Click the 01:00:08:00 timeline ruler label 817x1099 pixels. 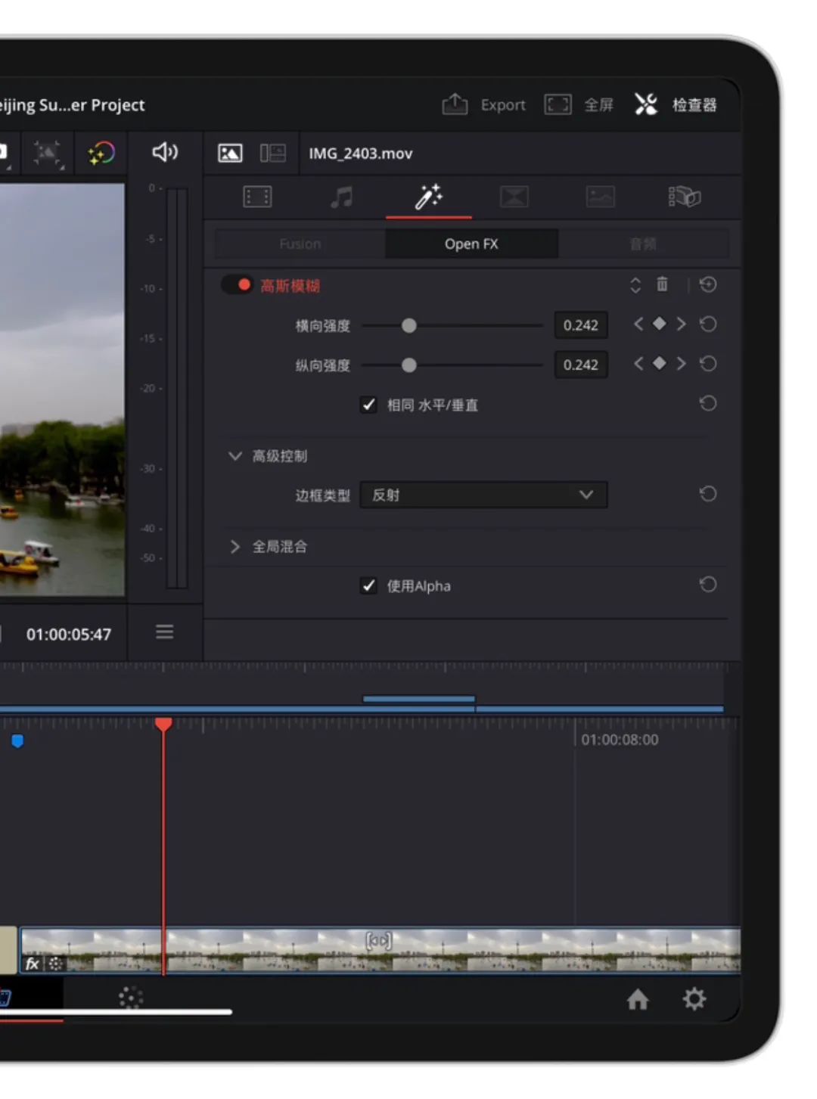click(620, 740)
